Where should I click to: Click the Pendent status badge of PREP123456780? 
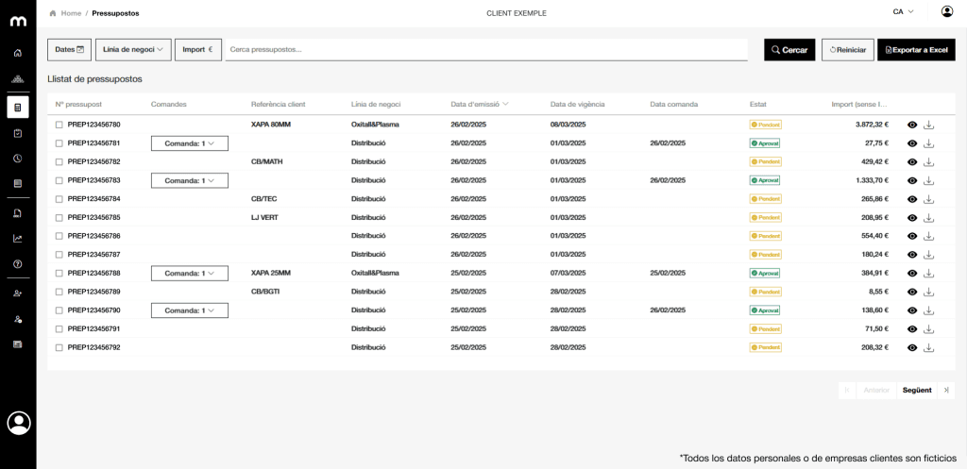point(765,125)
